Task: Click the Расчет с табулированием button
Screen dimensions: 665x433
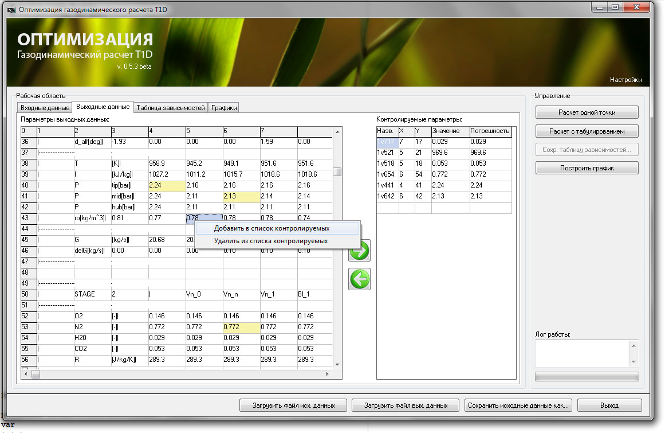Action: (587, 131)
